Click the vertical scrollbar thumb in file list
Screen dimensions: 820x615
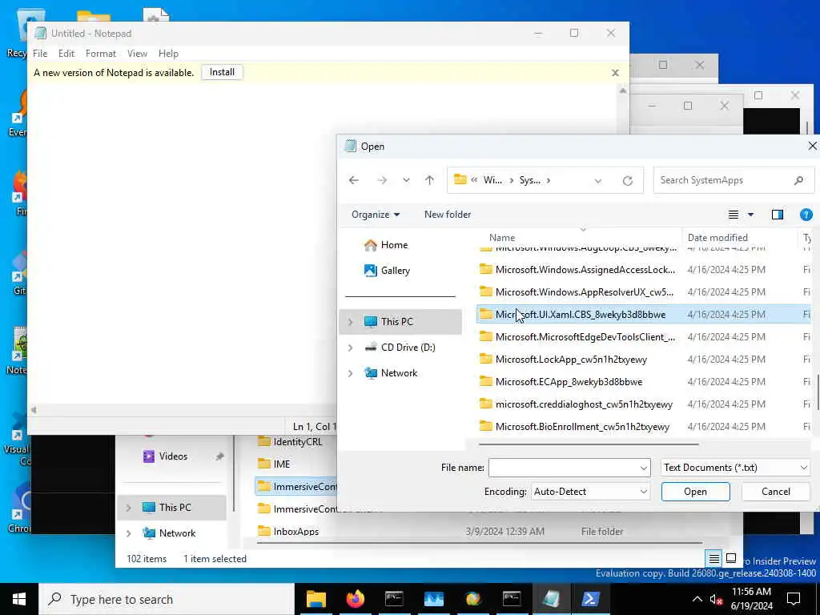(x=818, y=392)
